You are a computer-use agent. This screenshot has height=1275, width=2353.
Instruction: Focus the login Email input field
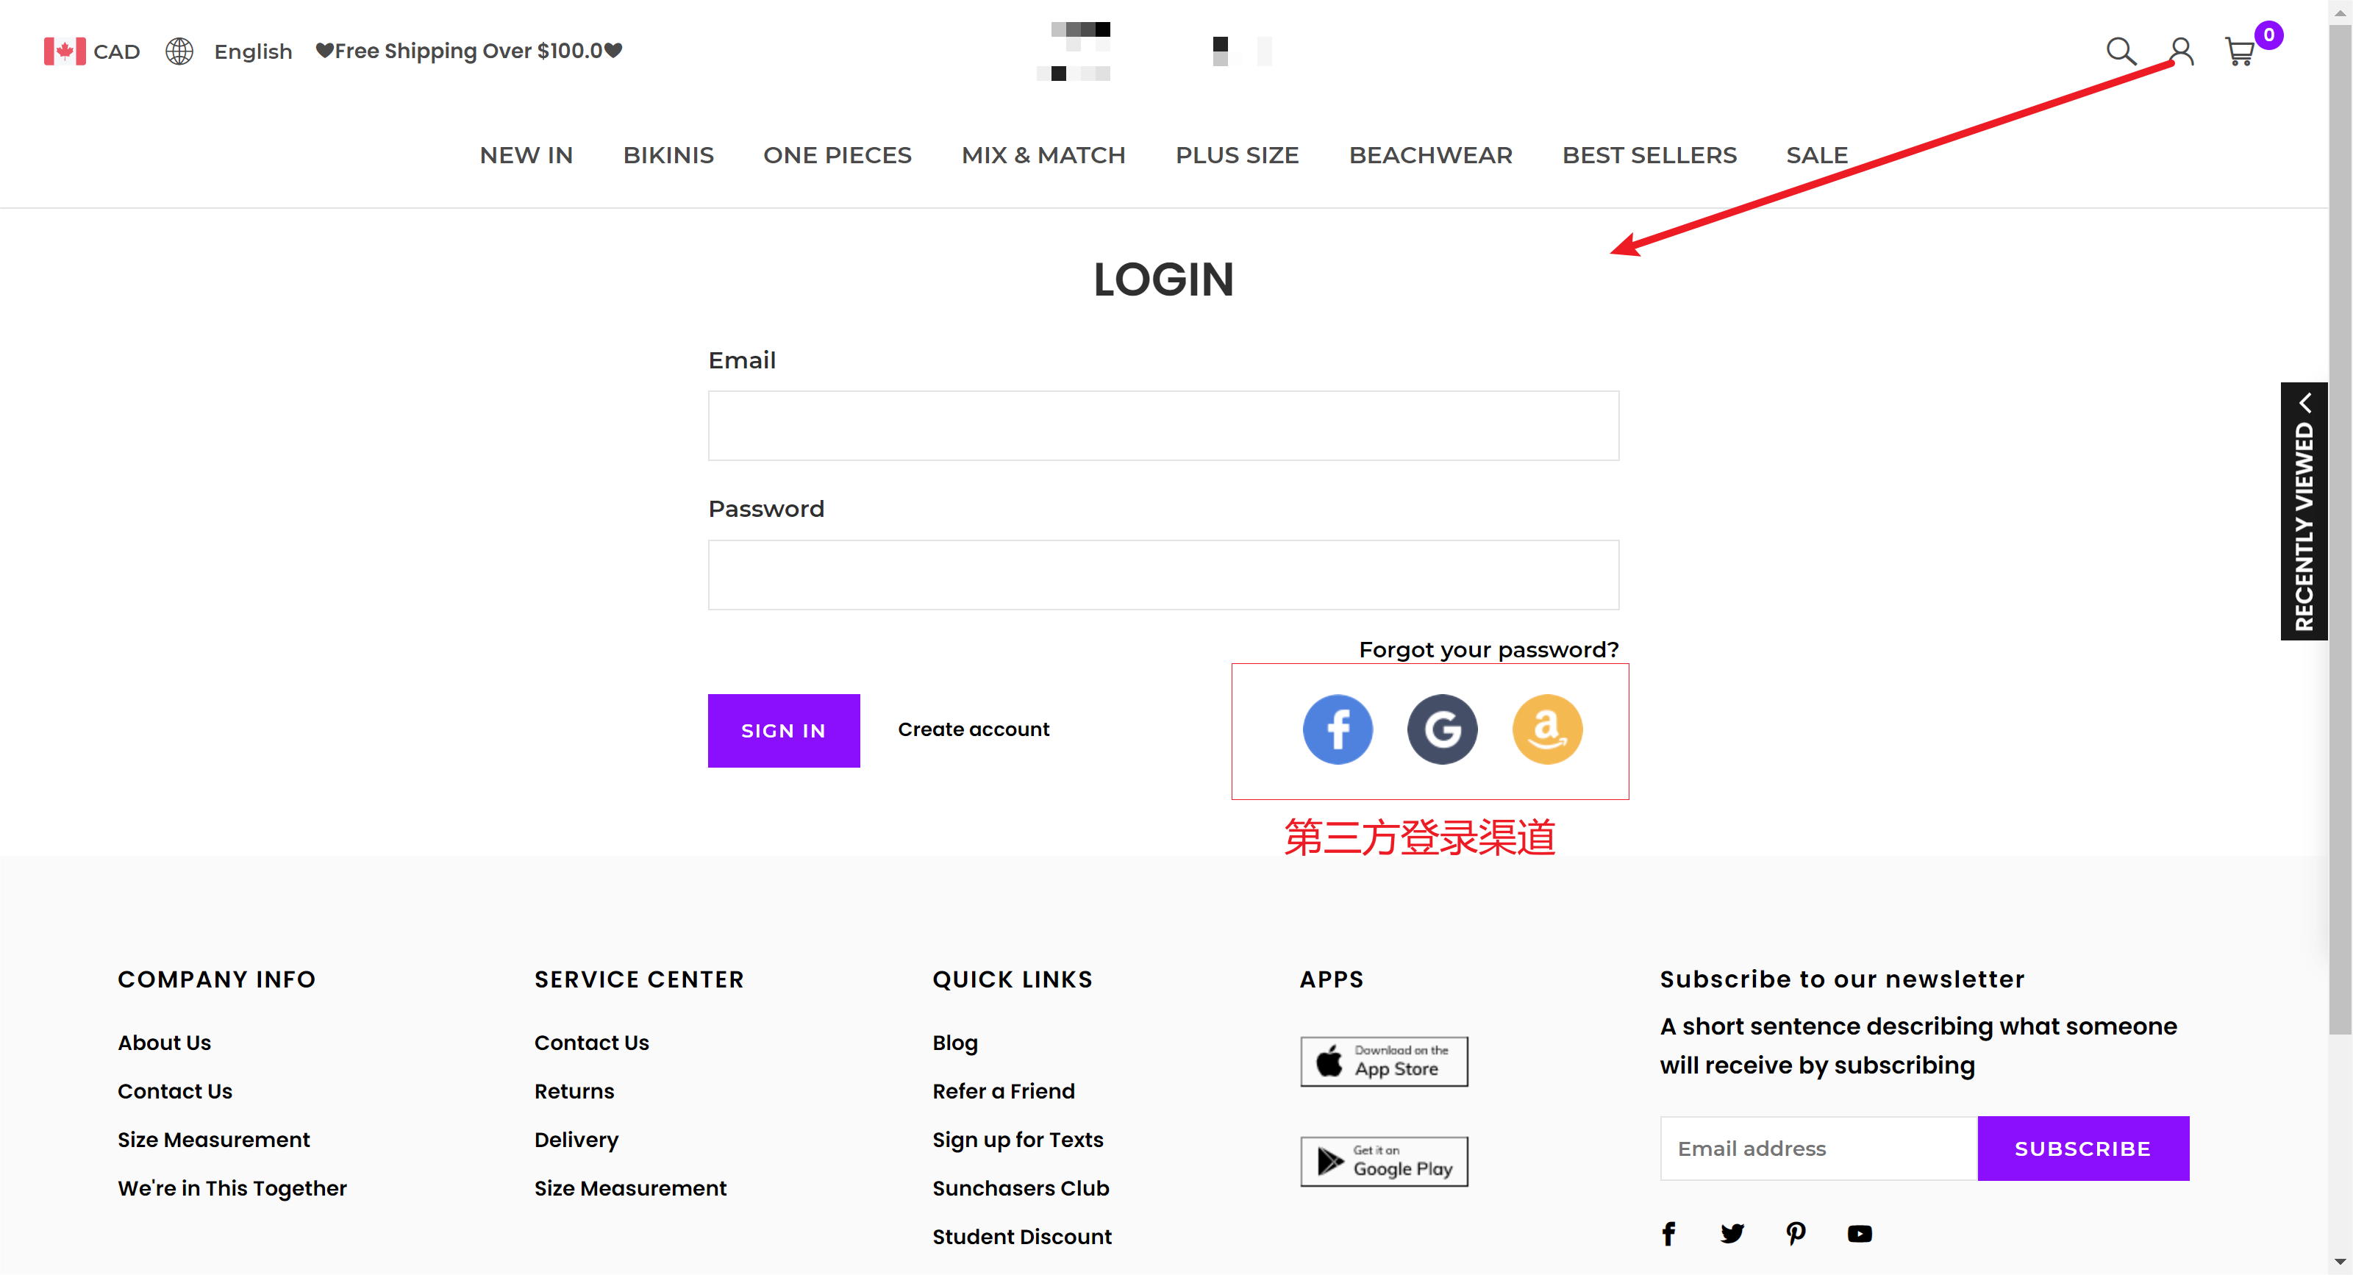(x=1163, y=426)
